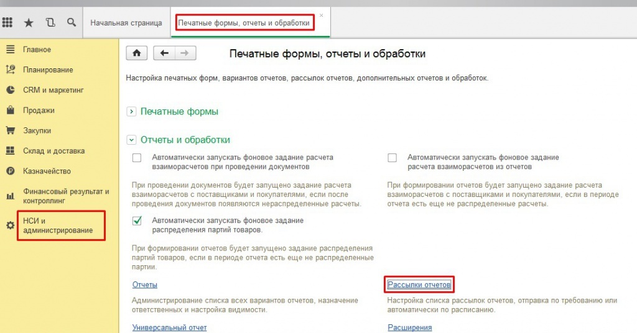
Task: Click label Автоматически запускать фоновое задание распределения партий
Action: 228,225
